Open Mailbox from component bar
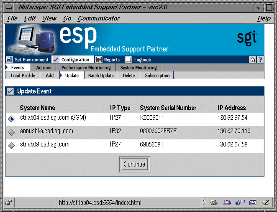The image size is (277, 212). [227, 202]
